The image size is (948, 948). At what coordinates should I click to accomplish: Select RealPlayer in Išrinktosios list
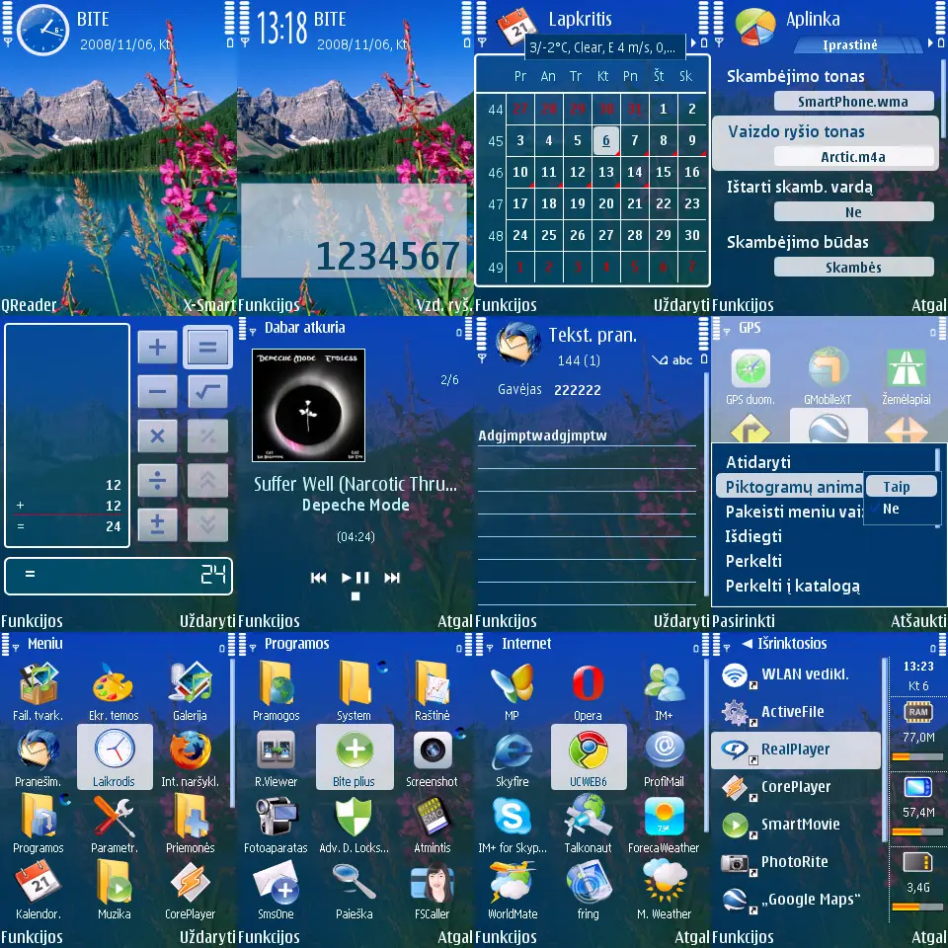tap(796, 750)
